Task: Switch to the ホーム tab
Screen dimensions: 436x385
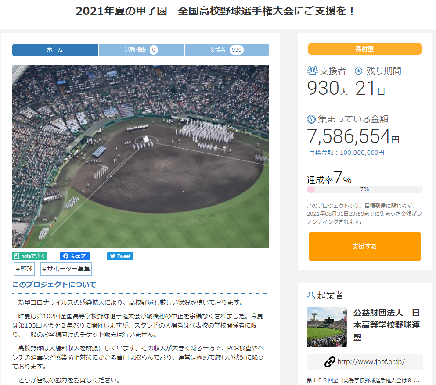Action: click(55, 50)
